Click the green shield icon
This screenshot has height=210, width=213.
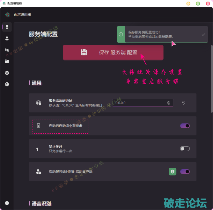(173, 171)
